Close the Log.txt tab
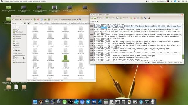 (x=97, y=21)
